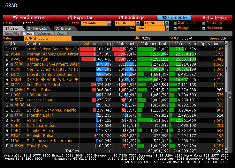Click the Intervalo range field

click(x=94, y=23)
